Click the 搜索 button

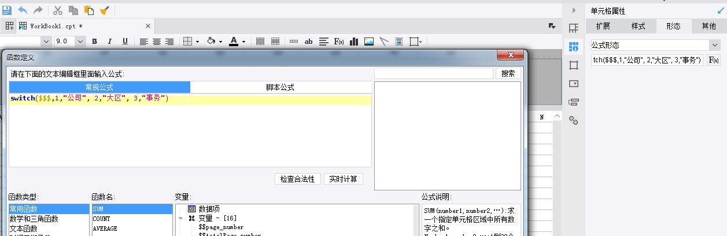[508, 74]
